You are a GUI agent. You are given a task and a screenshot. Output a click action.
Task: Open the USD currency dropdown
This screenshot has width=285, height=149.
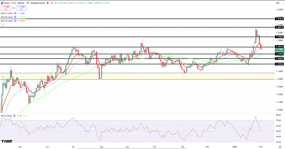point(278,3)
